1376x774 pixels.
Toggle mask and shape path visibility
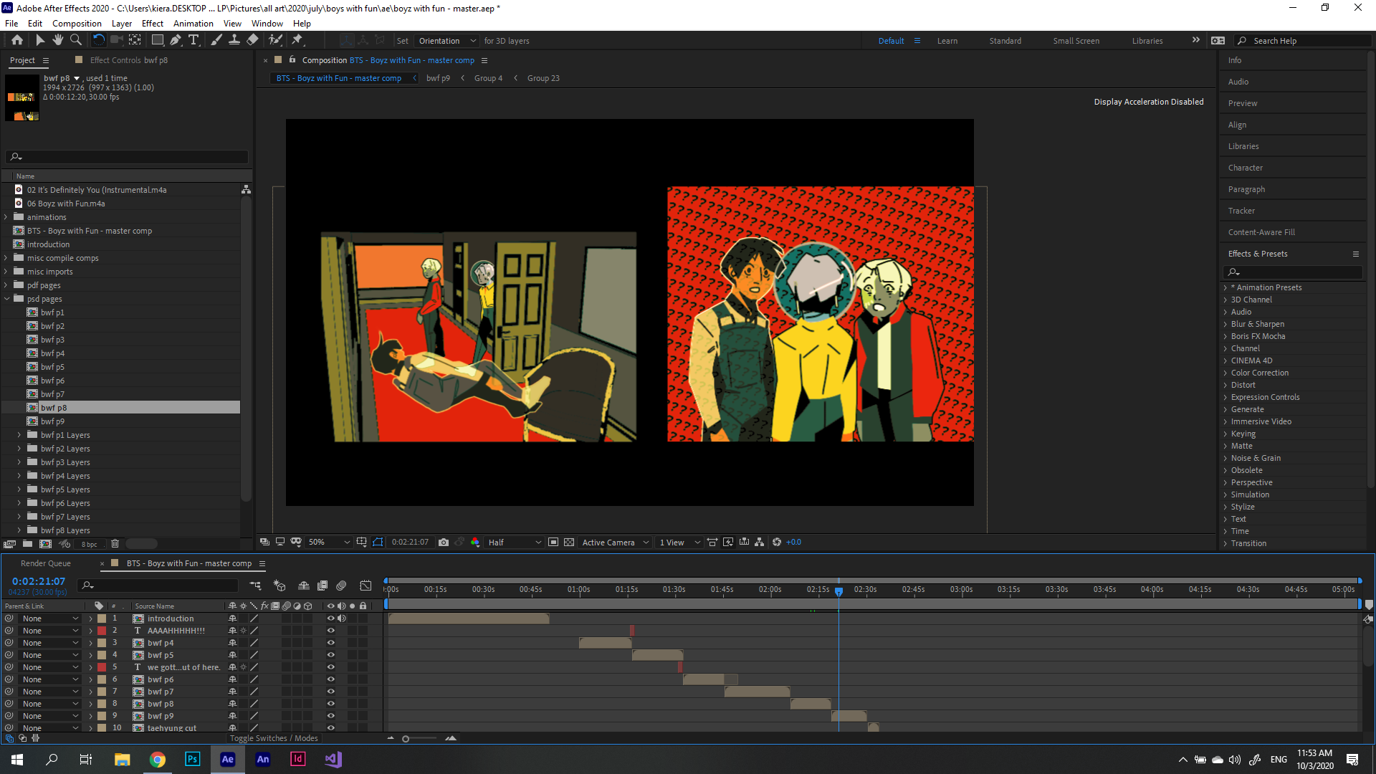(378, 543)
